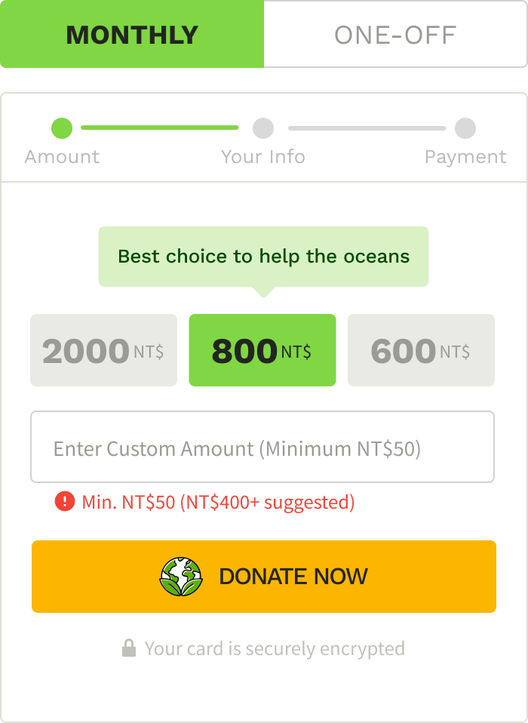Switch to the ONE-OFF donation tab

tap(396, 34)
